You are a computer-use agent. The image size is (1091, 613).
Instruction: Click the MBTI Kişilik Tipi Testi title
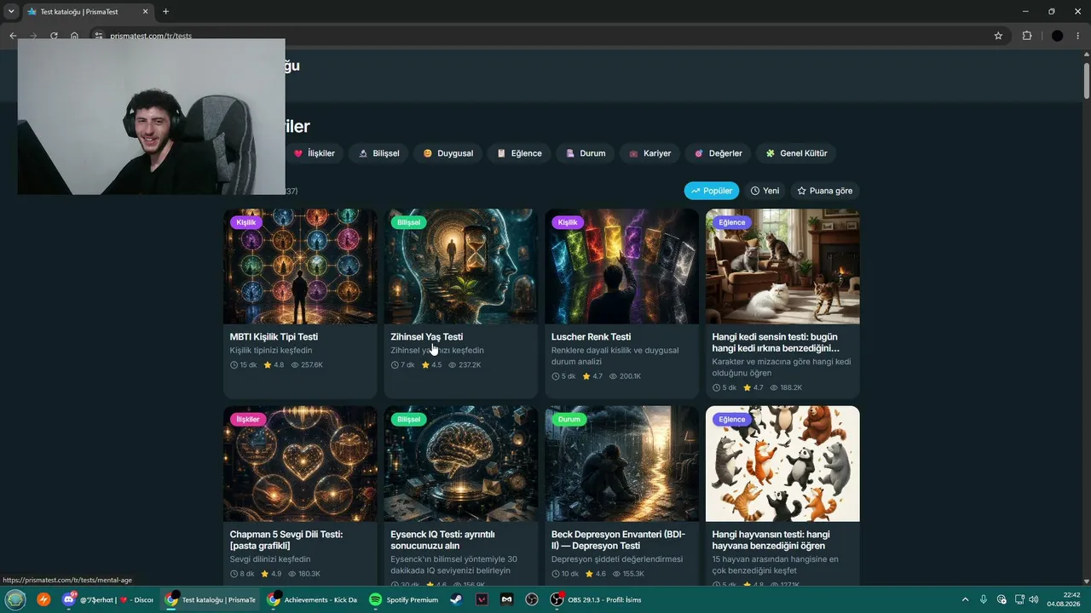coord(274,337)
